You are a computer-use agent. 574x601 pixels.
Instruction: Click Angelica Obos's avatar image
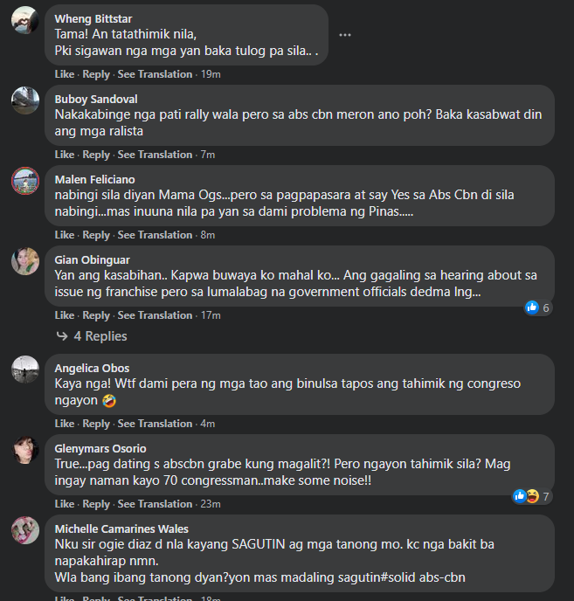click(x=24, y=369)
